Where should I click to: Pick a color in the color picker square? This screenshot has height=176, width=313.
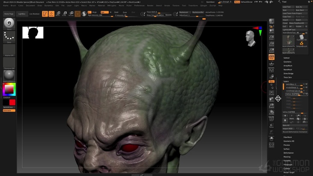(9, 89)
